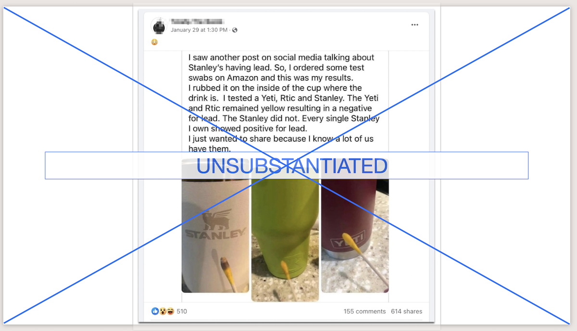Open the green Rtic tumbler photo
577x331 pixels.
coord(285,230)
